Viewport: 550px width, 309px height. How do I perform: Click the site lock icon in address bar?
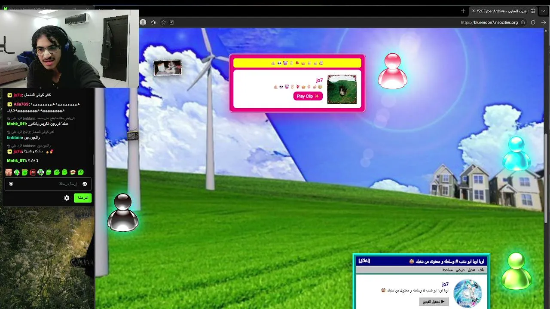[522, 22]
